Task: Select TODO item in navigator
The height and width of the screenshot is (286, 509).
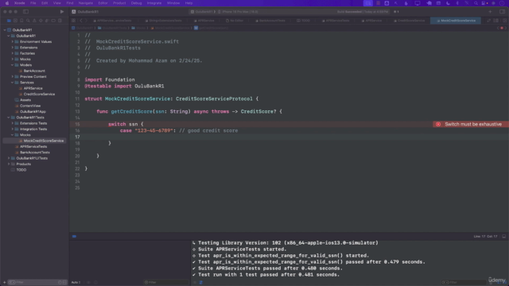Action: [x=21, y=170]
